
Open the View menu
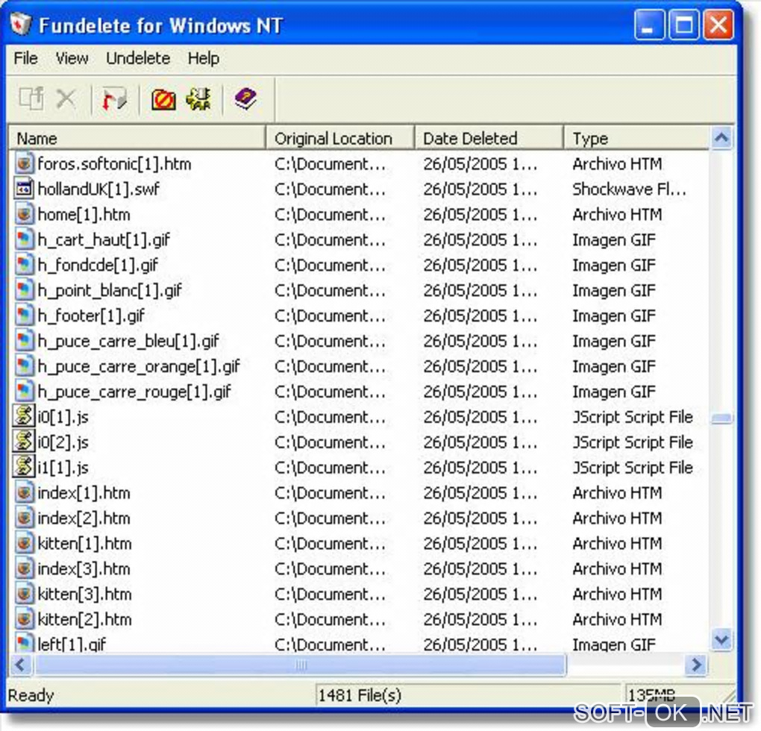point(72,58)
